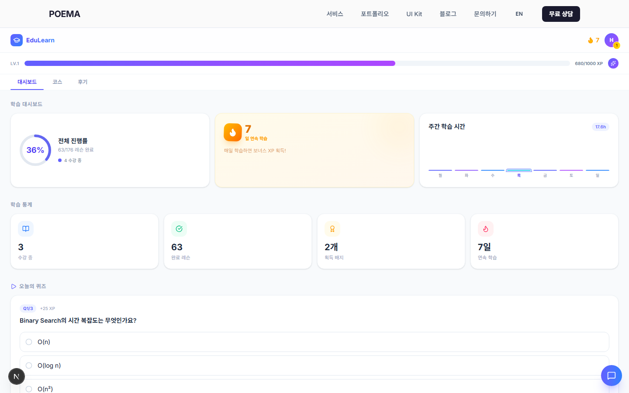
Task: Click the streak flame icon in header
Action: (591, 40)
